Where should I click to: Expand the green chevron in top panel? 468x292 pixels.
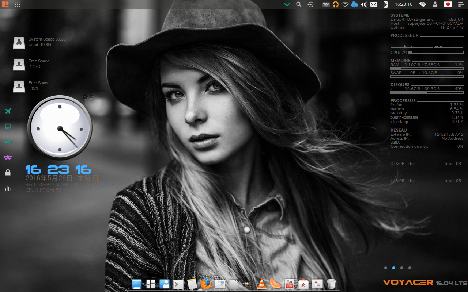coord(287,4)
